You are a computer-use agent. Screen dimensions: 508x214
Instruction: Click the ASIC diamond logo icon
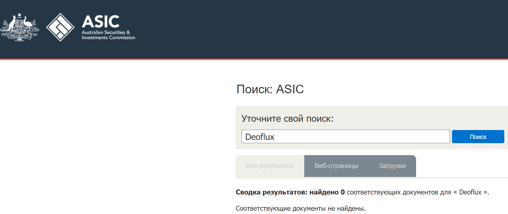pos(60,27)
